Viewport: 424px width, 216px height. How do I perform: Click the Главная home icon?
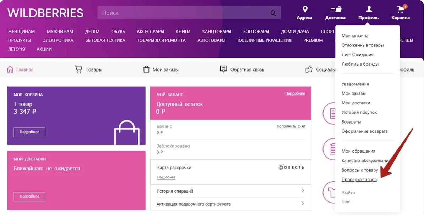click(x=10, y=69)
